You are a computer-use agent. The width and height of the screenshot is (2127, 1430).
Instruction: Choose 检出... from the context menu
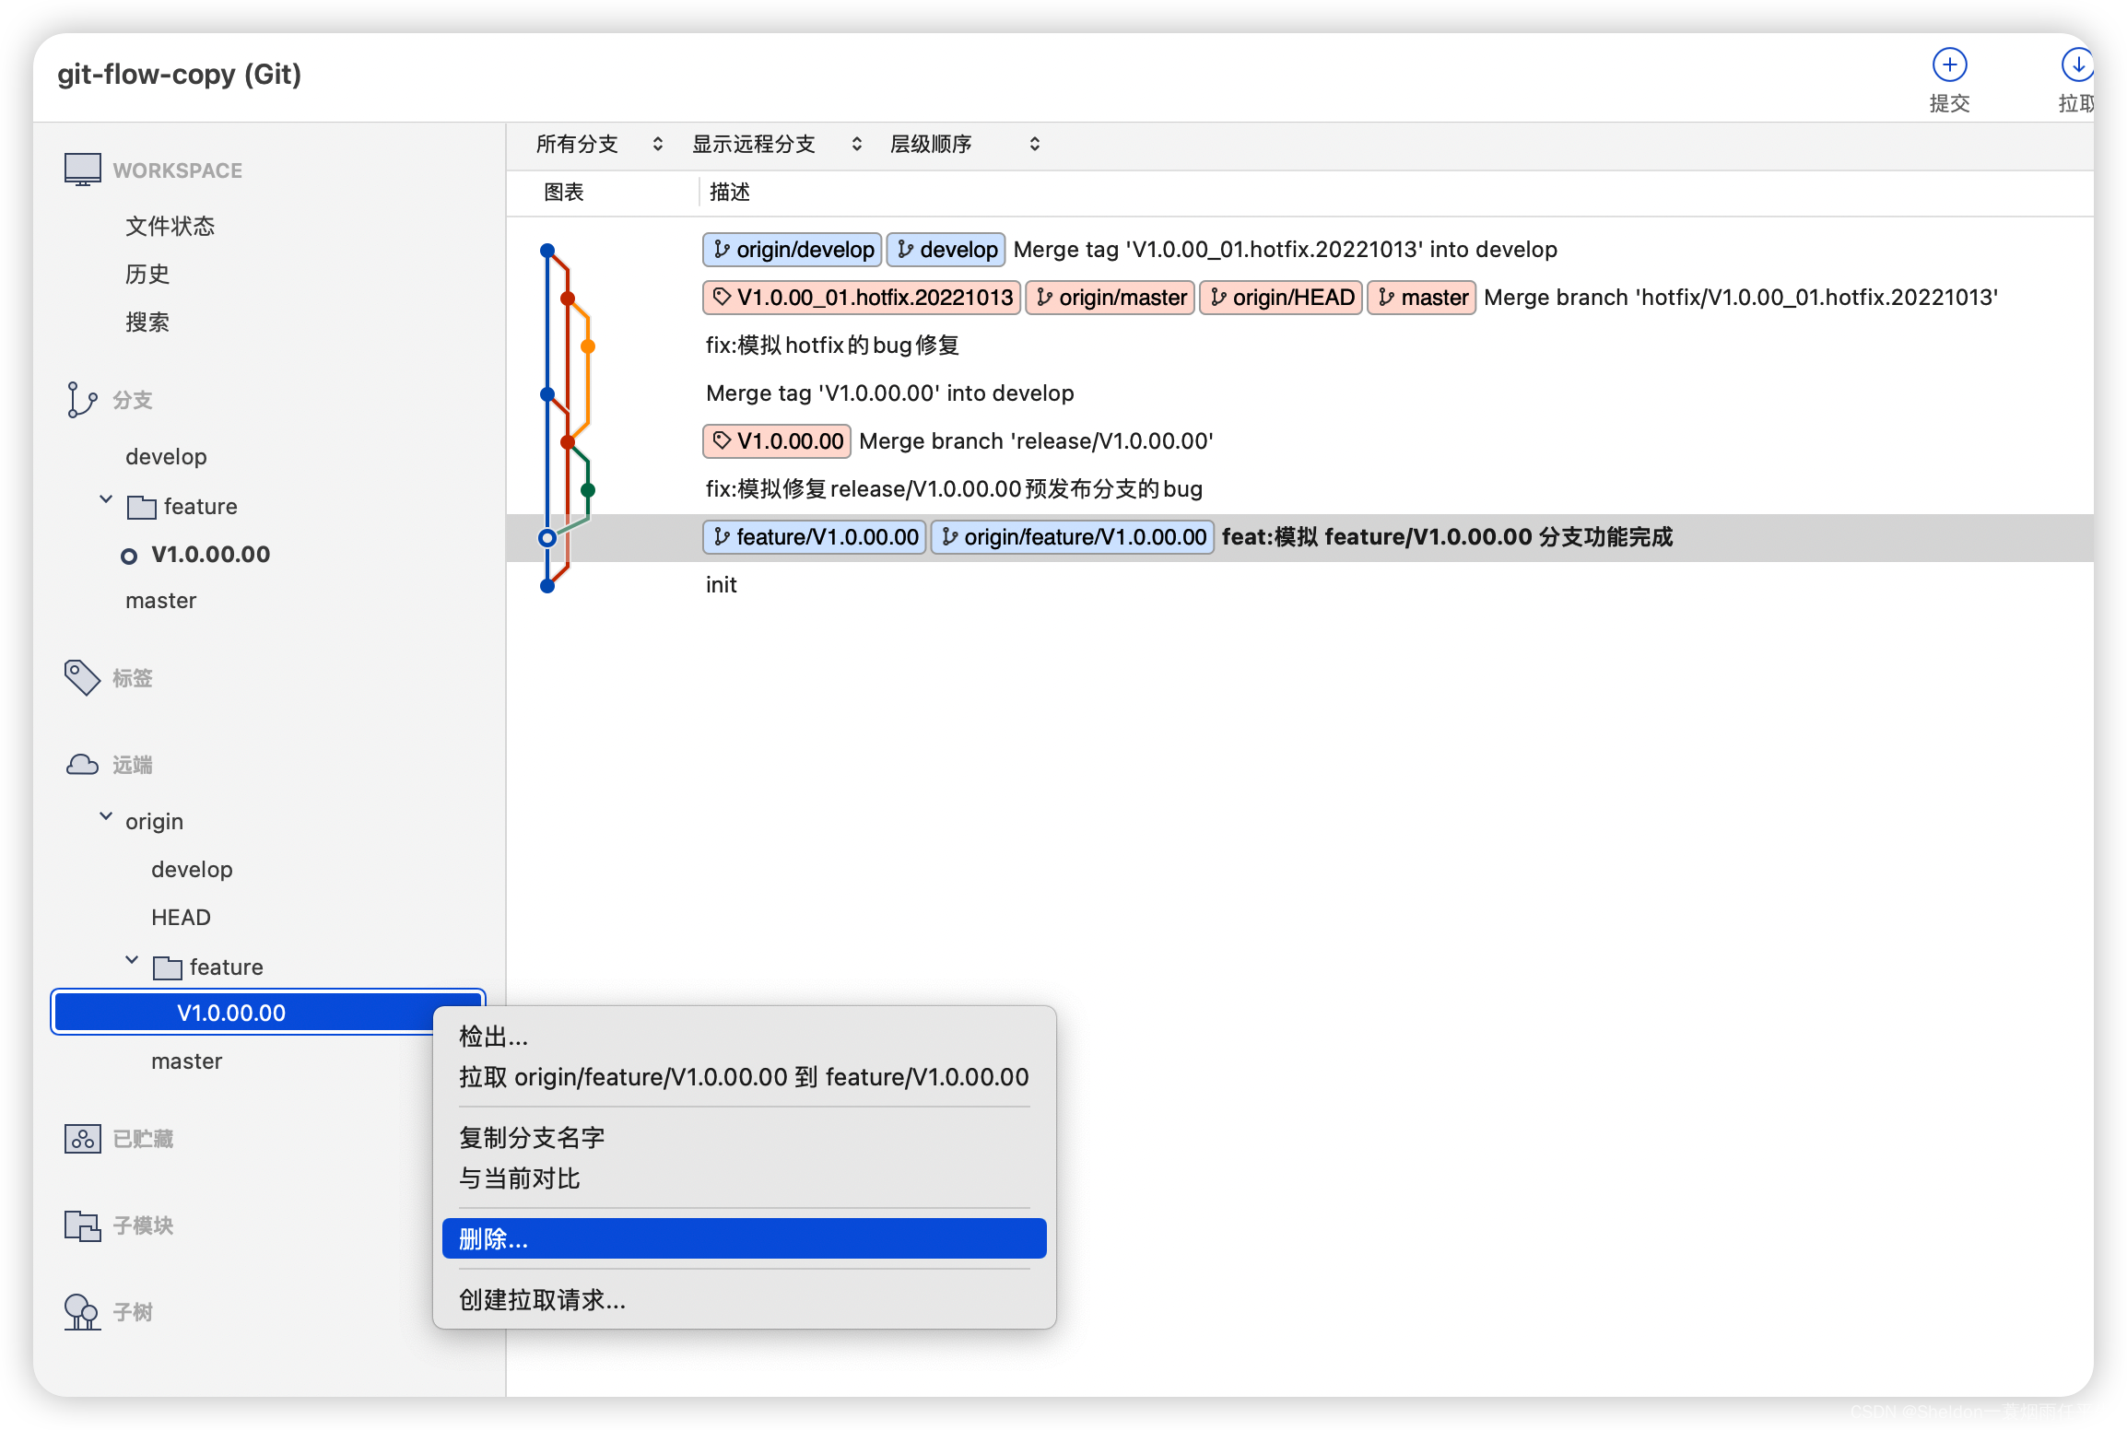745,1037
